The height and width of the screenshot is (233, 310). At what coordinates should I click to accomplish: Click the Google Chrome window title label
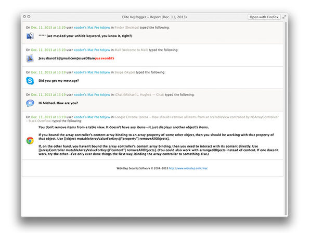tap(152, 119)
